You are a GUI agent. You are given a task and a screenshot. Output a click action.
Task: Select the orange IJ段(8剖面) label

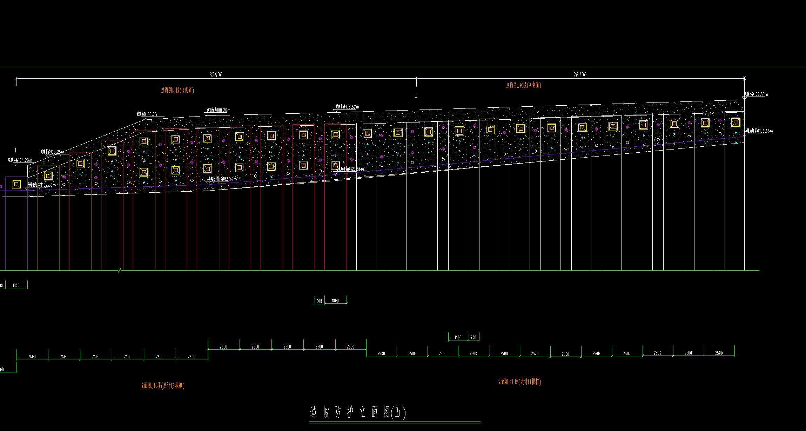177,90
